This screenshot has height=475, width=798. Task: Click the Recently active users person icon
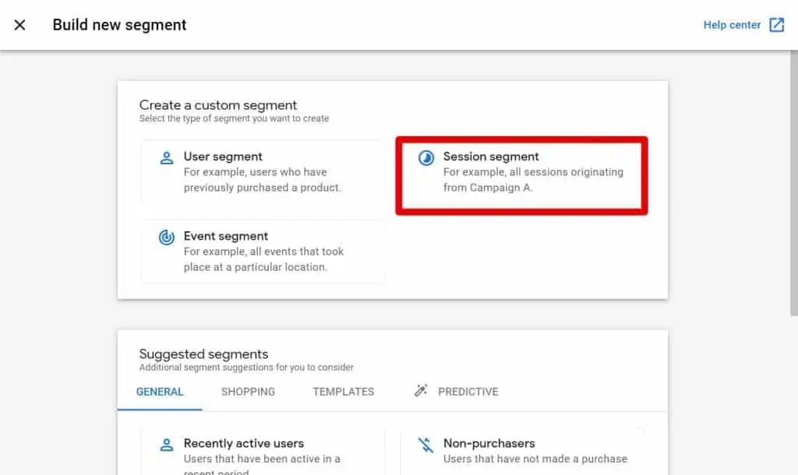pos(166,444)
